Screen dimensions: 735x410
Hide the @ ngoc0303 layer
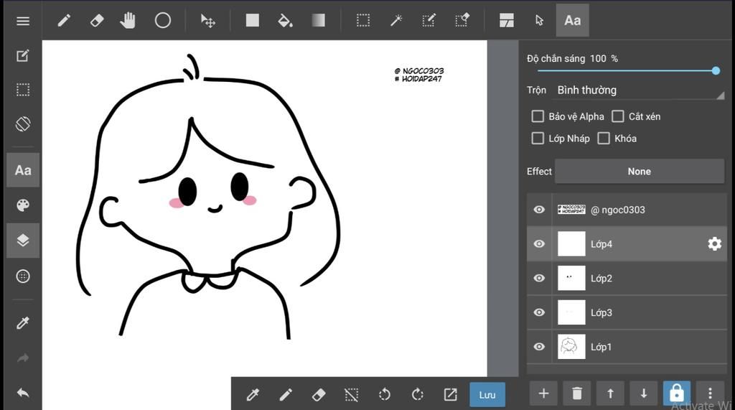(x=539, y=210)
